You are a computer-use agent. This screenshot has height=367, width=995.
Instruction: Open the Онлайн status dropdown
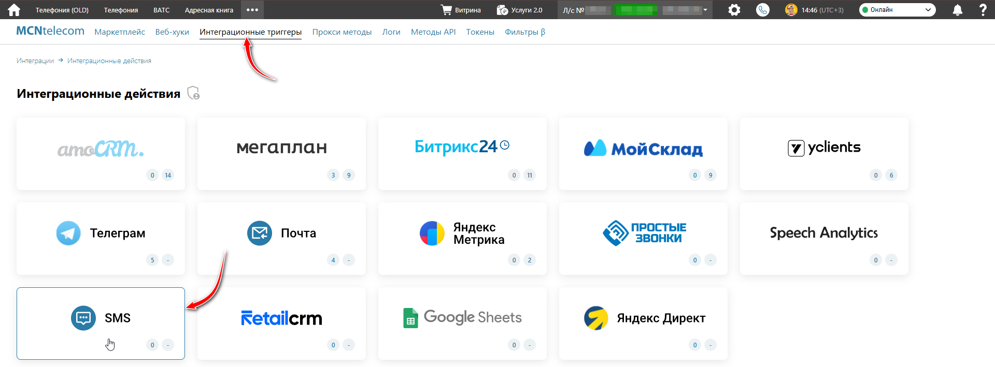point(897,10)
